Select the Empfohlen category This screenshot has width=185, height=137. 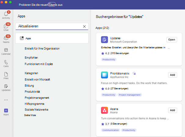pos(31,57)
